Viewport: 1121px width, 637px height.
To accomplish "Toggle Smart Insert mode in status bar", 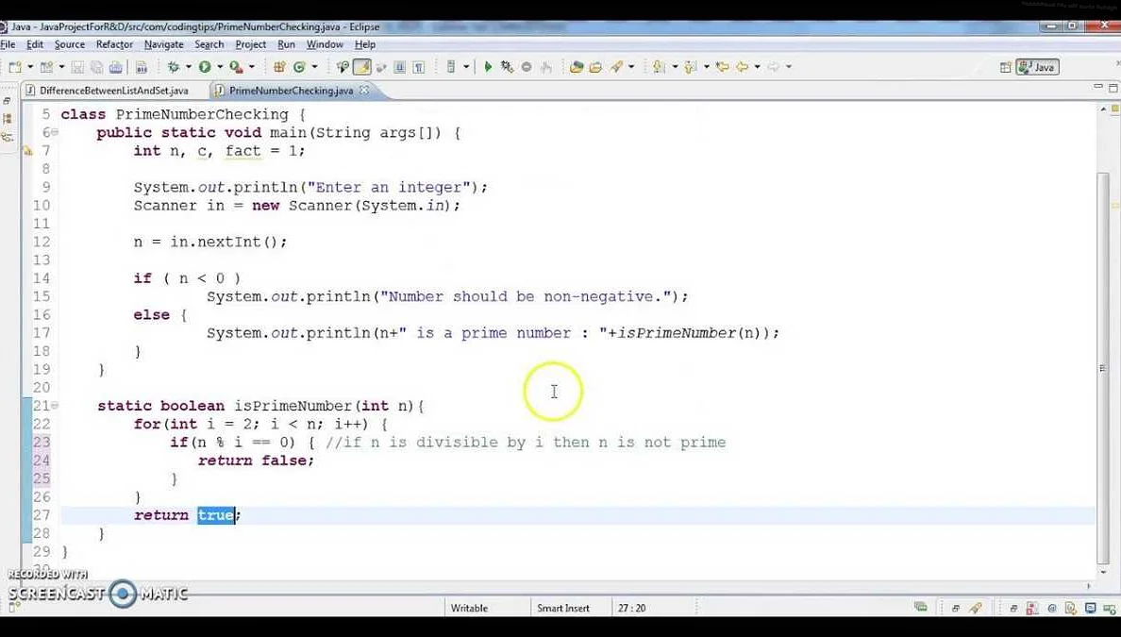I will 563,609.
